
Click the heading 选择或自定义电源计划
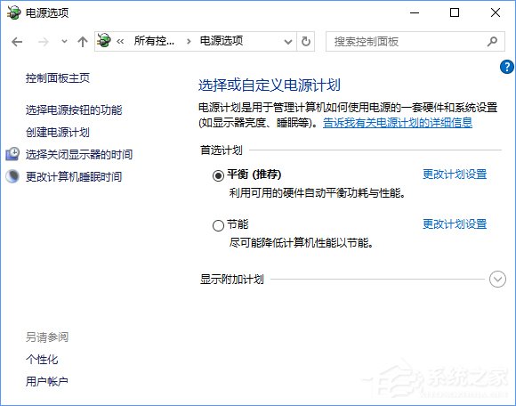click(270, 85)
